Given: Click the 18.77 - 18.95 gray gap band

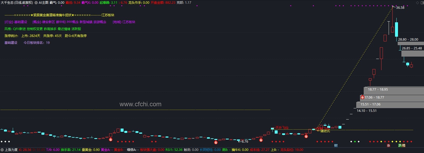Looking at the screenshot, I should pos(394,91).
